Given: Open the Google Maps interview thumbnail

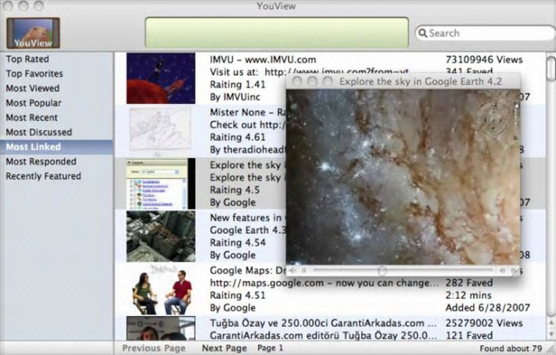Looking at the screenshot, I should 160,288.
